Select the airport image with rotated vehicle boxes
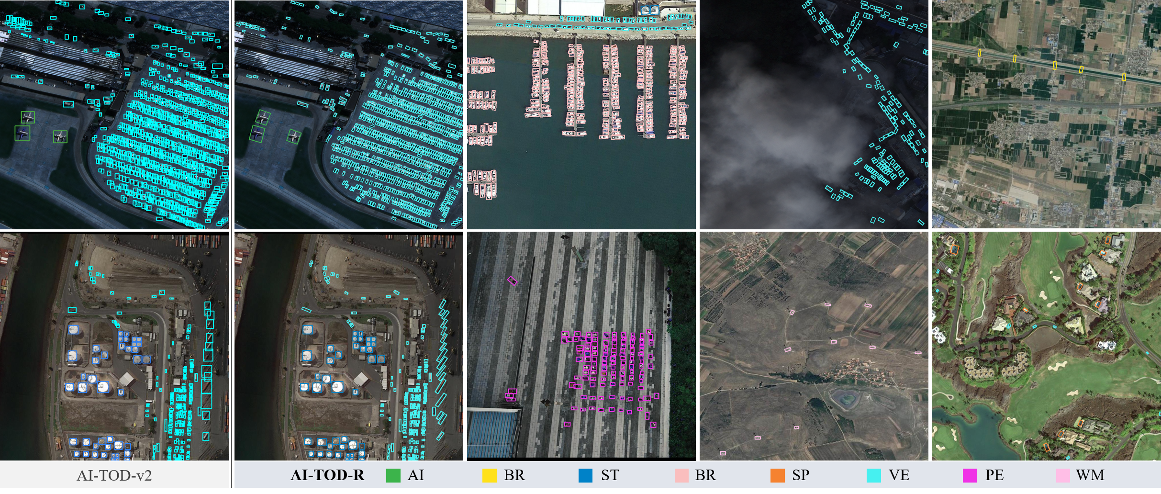The height and width of the screenshot is (494, 1161). point(349,114)
